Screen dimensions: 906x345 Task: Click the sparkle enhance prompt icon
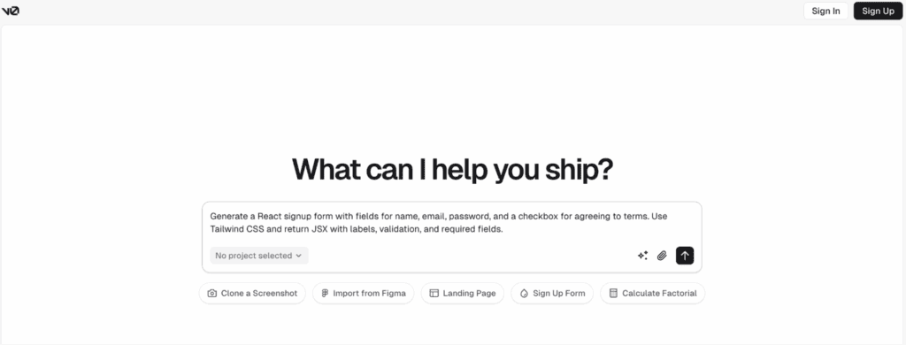pyautogui.click(x=642, y=256)
